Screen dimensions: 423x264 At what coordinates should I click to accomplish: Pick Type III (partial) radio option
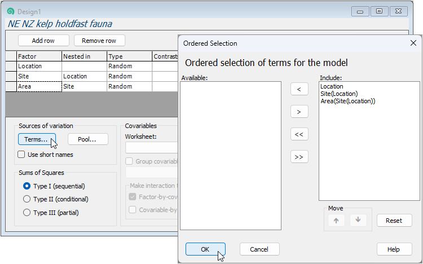27,213
